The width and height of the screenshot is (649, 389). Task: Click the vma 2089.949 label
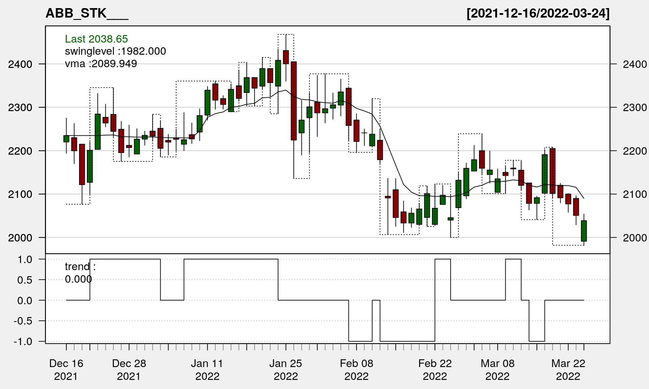(x=101, y=64)
